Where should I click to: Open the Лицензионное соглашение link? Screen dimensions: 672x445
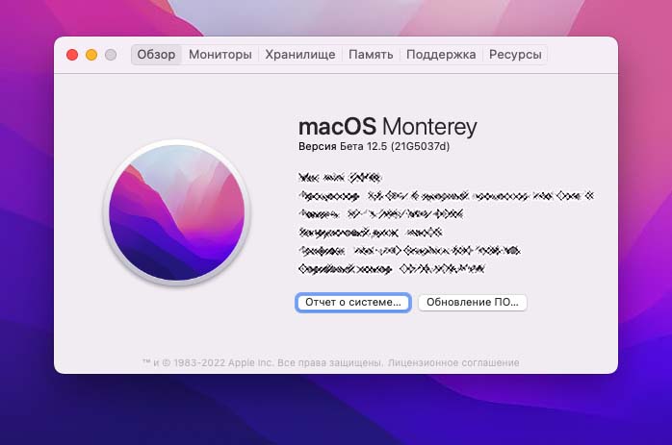(453, 363)
